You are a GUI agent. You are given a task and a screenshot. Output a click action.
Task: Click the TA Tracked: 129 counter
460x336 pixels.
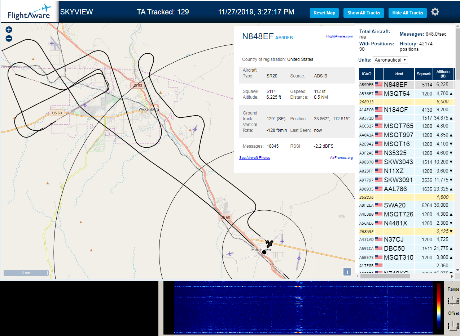pos(163,12)
